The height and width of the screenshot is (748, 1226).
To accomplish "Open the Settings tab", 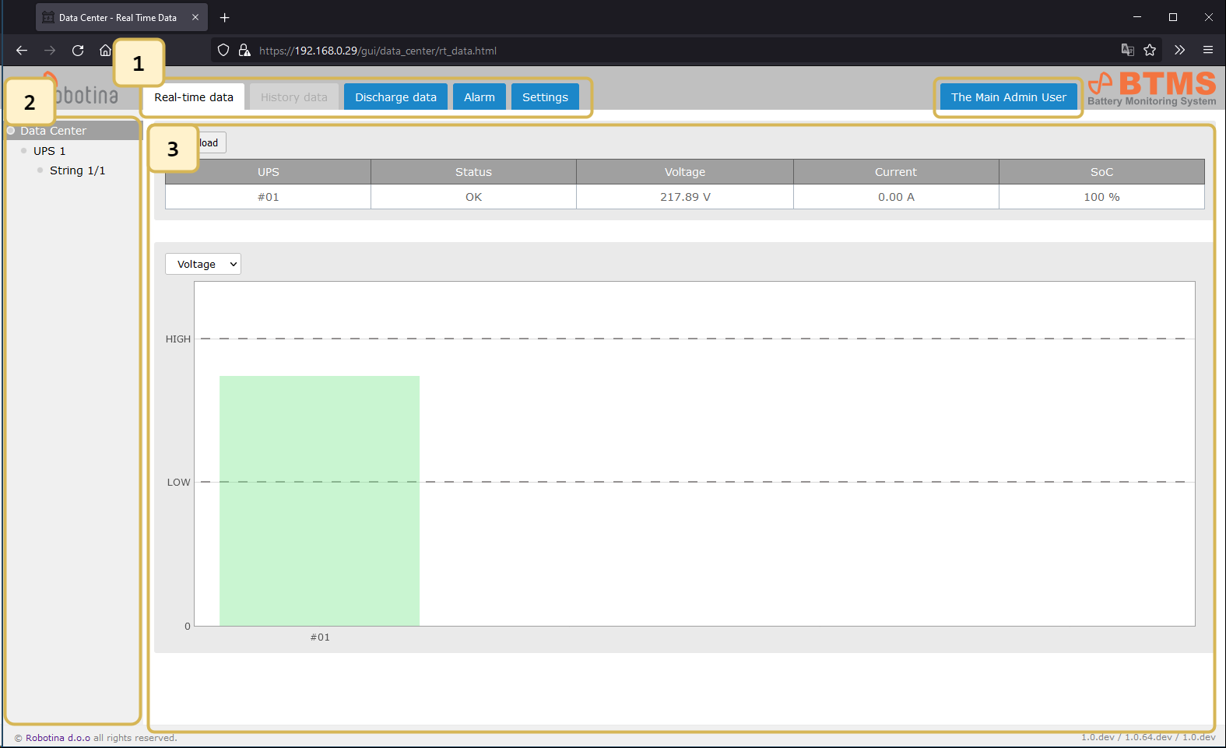I will pyautogui.click(x=545, y=97).
